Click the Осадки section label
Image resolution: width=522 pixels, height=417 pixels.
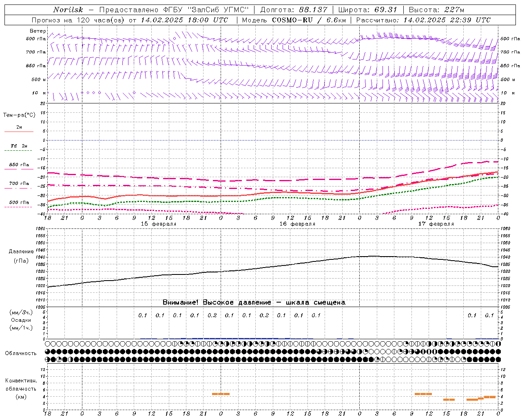click(x=21, y=320)
